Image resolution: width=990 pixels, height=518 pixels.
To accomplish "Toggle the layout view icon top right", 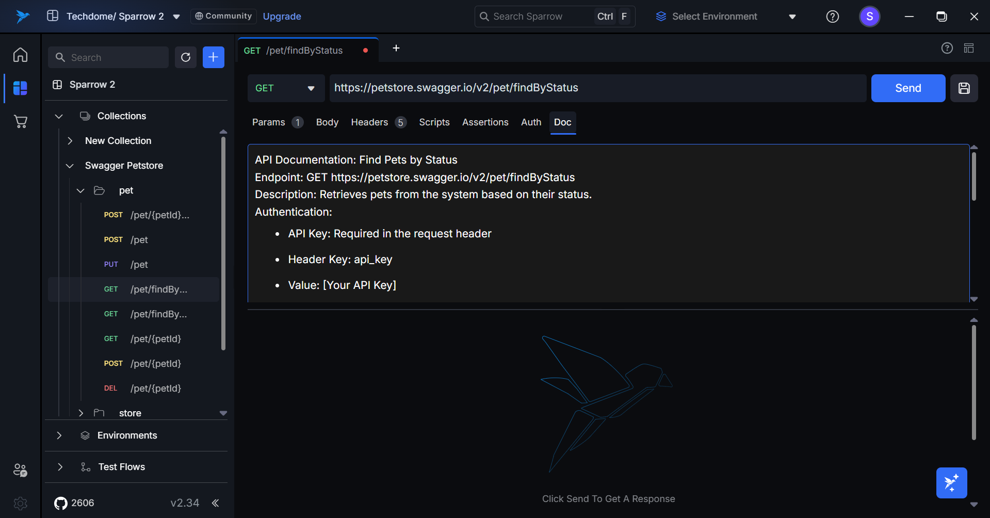I will point(969,48).
